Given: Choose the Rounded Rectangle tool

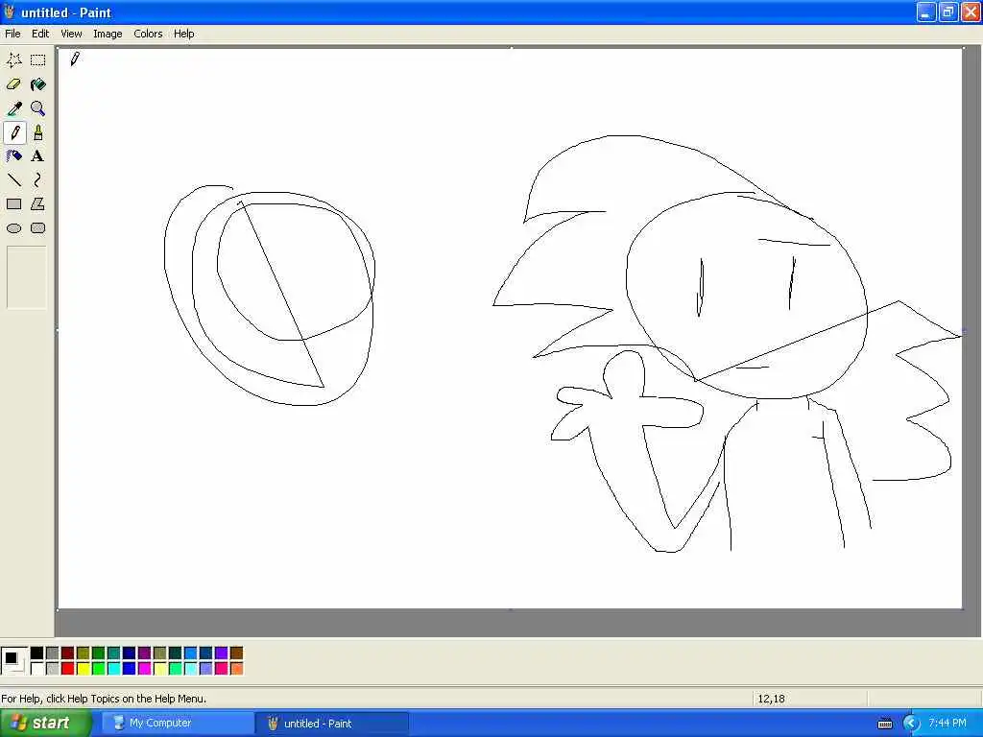Looking at the screenshot, I should 38,228.
